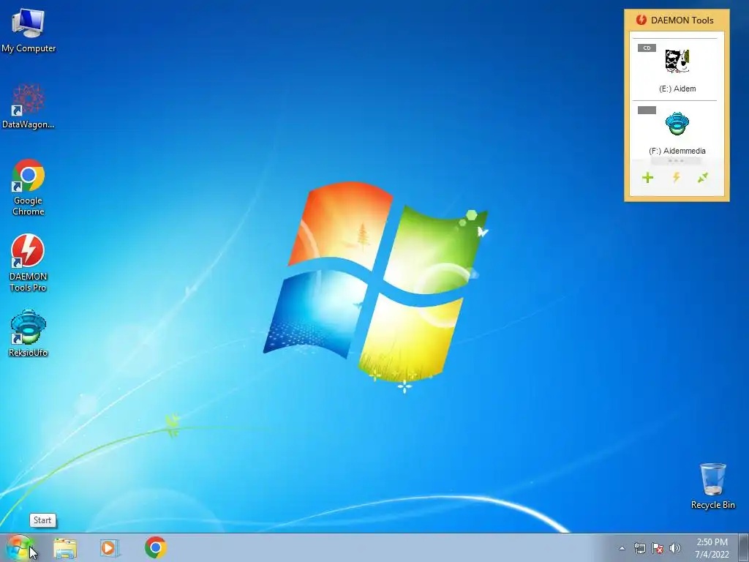Select the Google Chrome desktop shortcut

point(29,187)
